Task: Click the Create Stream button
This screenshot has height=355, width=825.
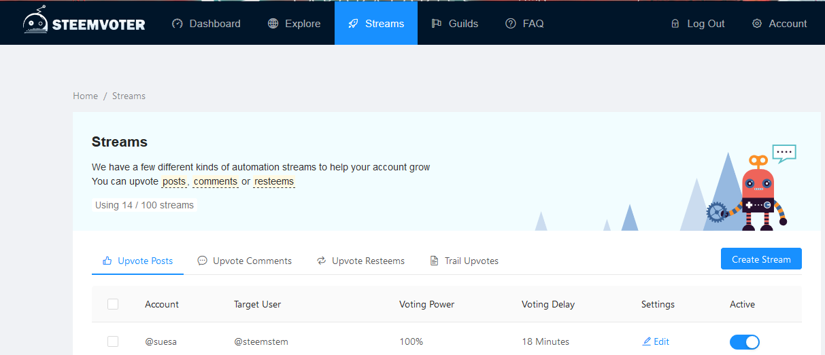Action: pos(761,259)
